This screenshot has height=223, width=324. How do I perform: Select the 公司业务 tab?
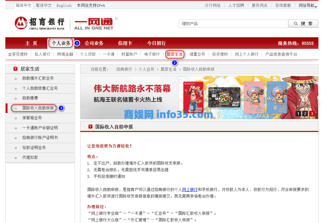[94, 43]
